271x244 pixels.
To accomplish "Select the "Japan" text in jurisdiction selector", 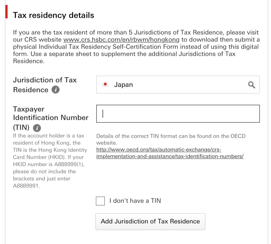I will [x=123, y=85].
